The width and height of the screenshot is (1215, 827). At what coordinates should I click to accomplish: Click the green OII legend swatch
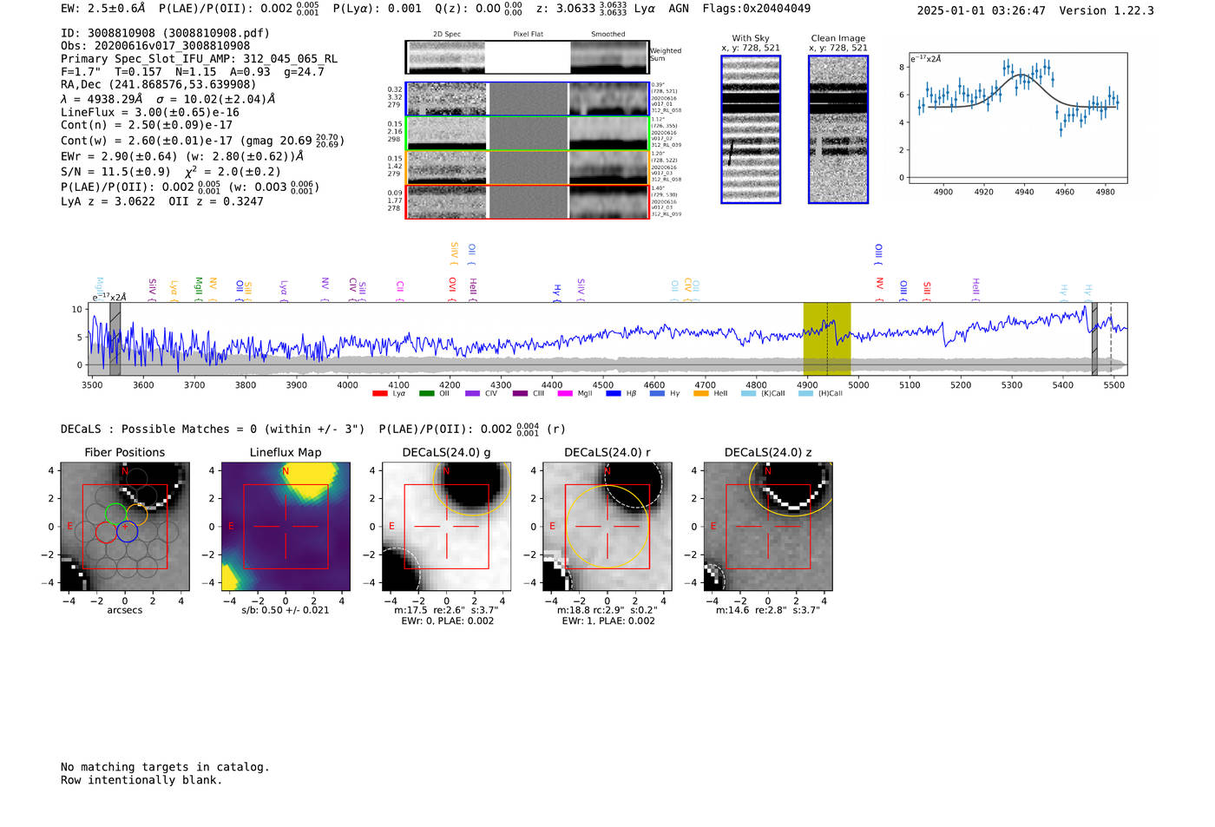tap(426, 394)
